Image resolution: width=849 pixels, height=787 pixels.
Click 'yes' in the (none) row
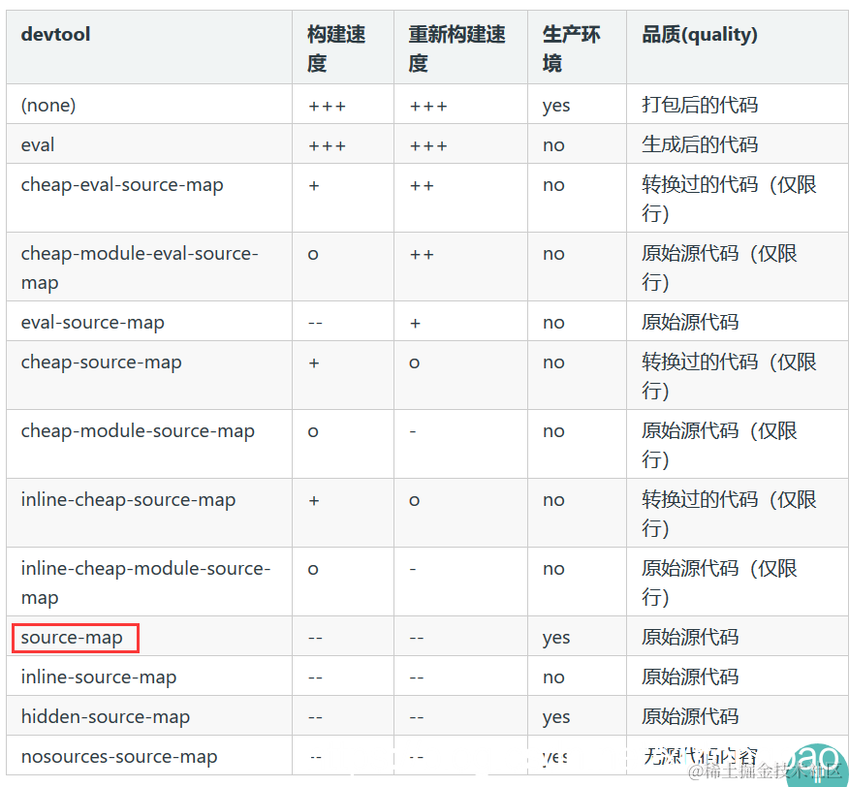pyautogui.click(x=556, y=107)
